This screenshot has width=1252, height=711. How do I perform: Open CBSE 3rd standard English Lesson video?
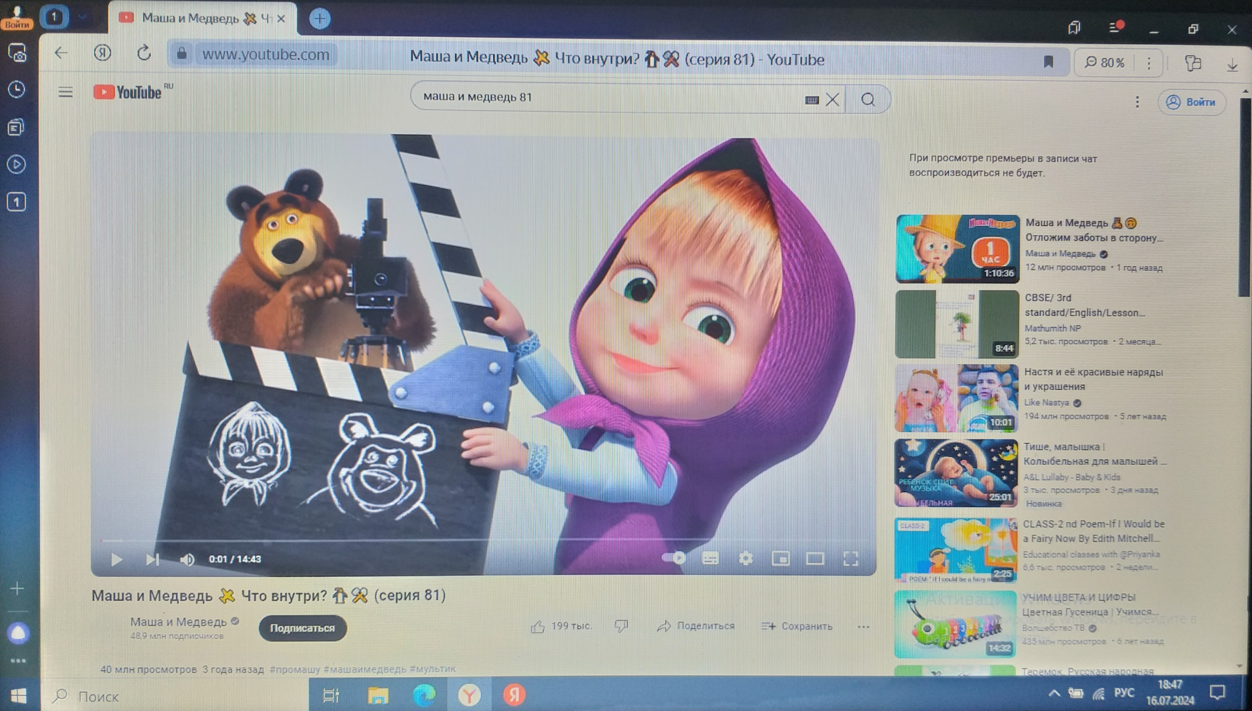(957, 324)
